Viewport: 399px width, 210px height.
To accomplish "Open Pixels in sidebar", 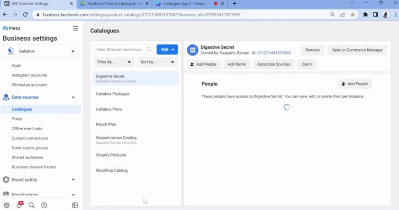I will point(17,119).
